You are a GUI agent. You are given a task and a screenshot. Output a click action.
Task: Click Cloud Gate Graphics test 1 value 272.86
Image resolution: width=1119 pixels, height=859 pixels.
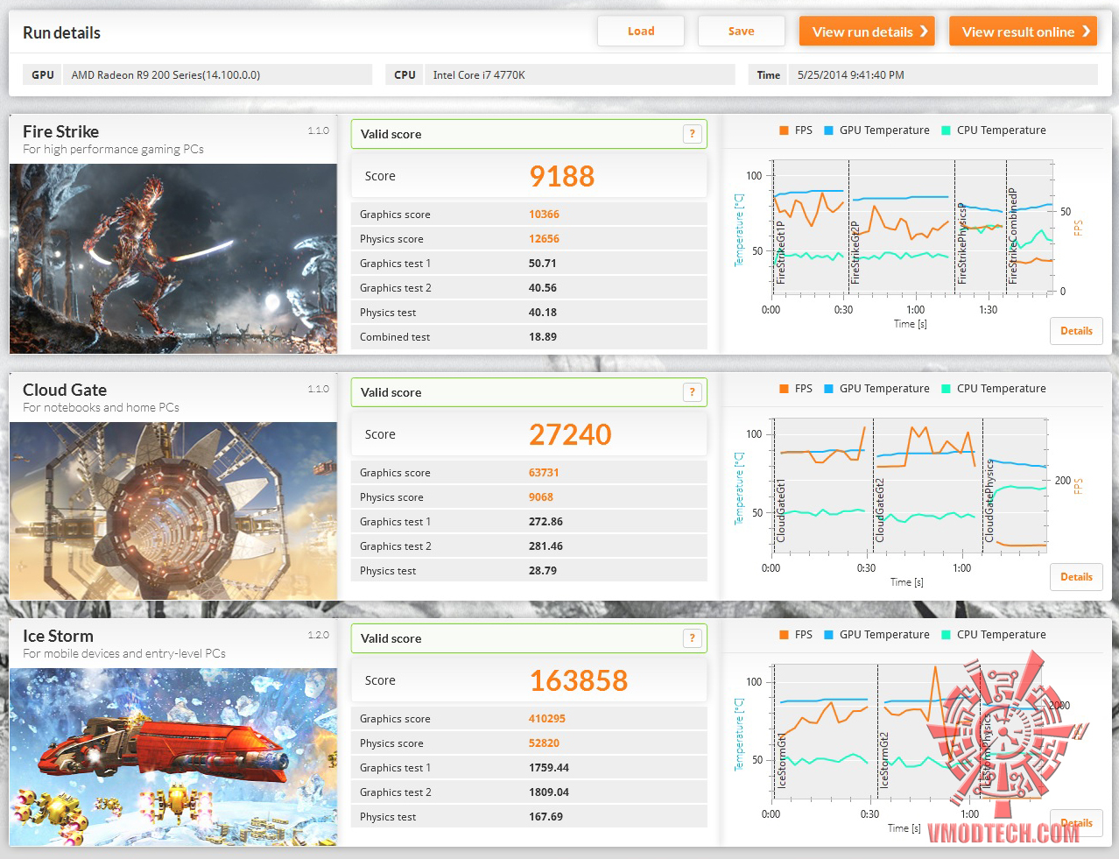(545, 522)
